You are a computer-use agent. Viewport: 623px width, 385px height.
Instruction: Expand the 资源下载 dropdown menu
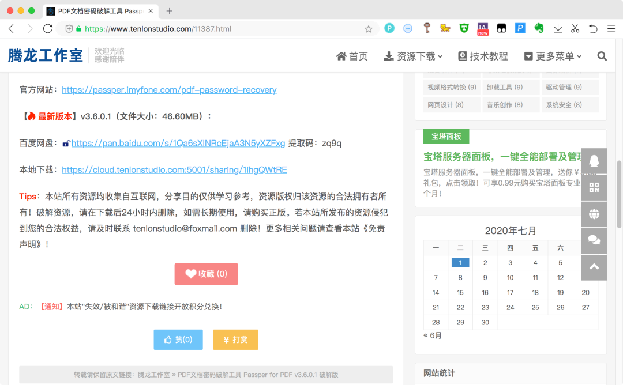tap(413, 56)
